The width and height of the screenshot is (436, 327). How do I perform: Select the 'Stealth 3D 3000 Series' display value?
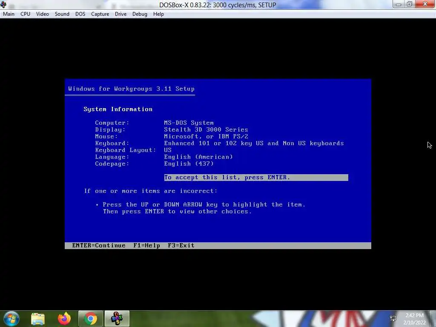coord(206,129)
